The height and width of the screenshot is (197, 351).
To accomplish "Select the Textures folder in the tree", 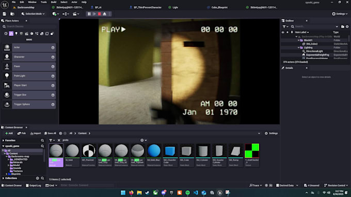I will click(18, 171).
